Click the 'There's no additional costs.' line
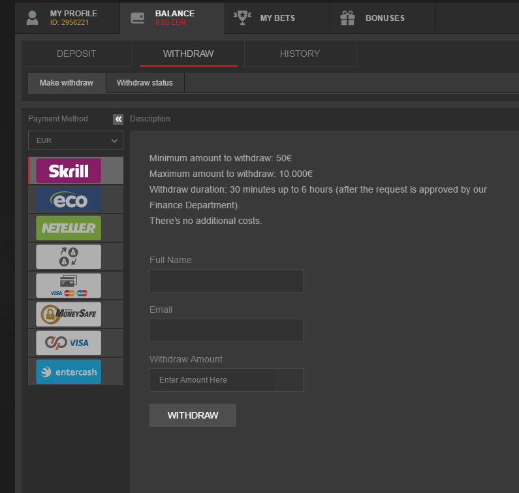The height and width of the screenshot is (493, 519). point(206,221)
